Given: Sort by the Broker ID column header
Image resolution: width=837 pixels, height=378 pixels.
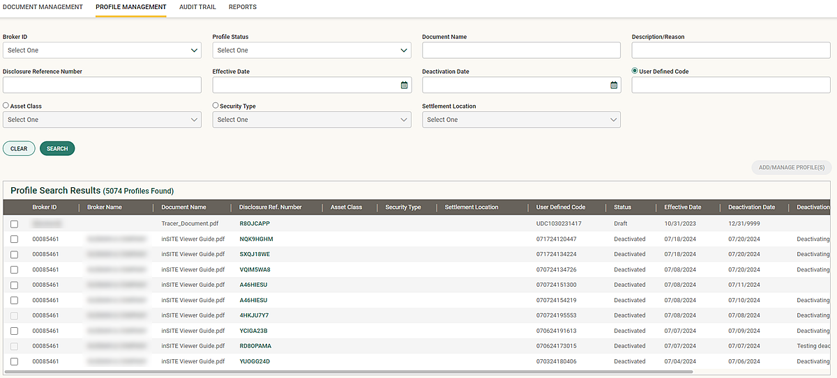Looking at the screenshot, I should tap(45, 207).
